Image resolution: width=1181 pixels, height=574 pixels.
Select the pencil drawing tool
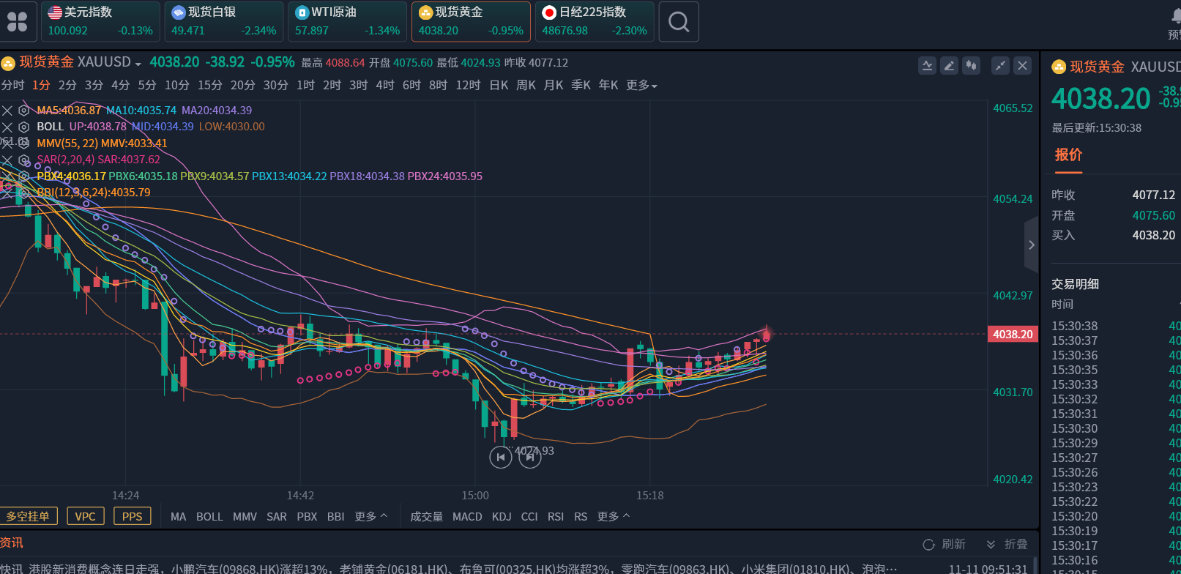tap(949, 66)
